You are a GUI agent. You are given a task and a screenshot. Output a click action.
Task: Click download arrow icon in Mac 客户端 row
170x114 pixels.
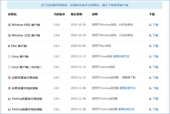(x=150, y=46)
